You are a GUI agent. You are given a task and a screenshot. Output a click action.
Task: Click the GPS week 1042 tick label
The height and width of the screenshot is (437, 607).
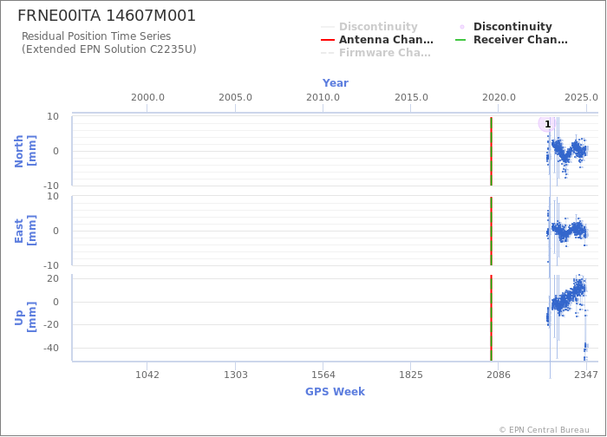click(147, 375)
